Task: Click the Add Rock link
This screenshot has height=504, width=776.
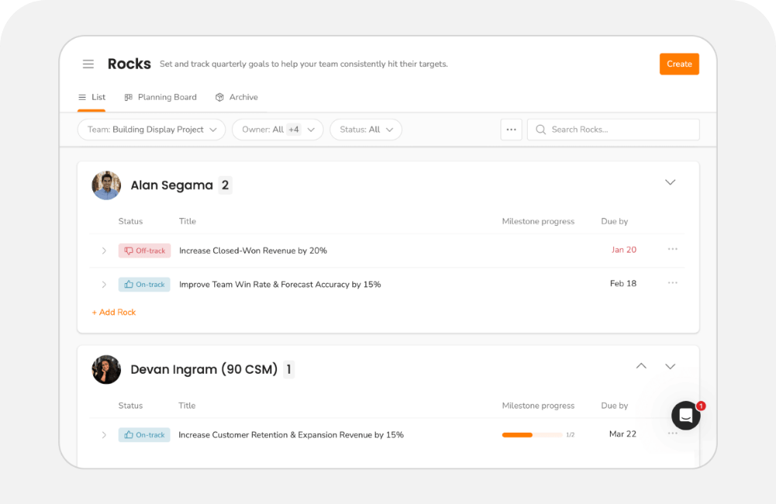Action: (113, 312)
